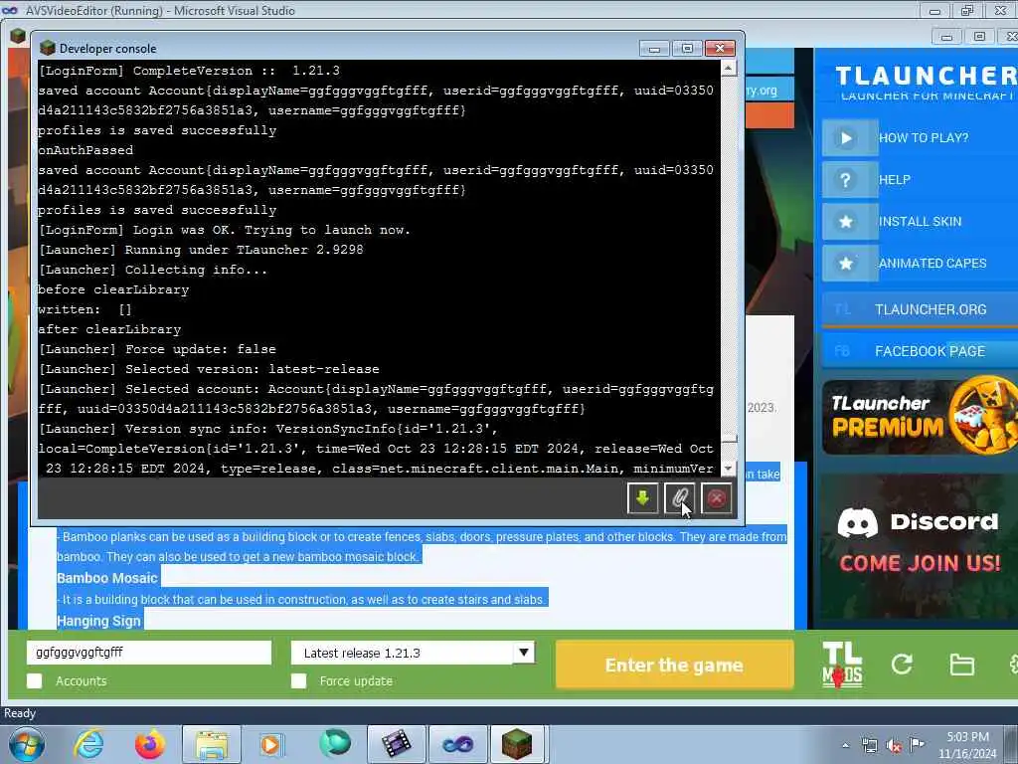This screenshot has height=764, width=1018.
Task: Click INSTALL SKIN label
Action: click(920, 222)
